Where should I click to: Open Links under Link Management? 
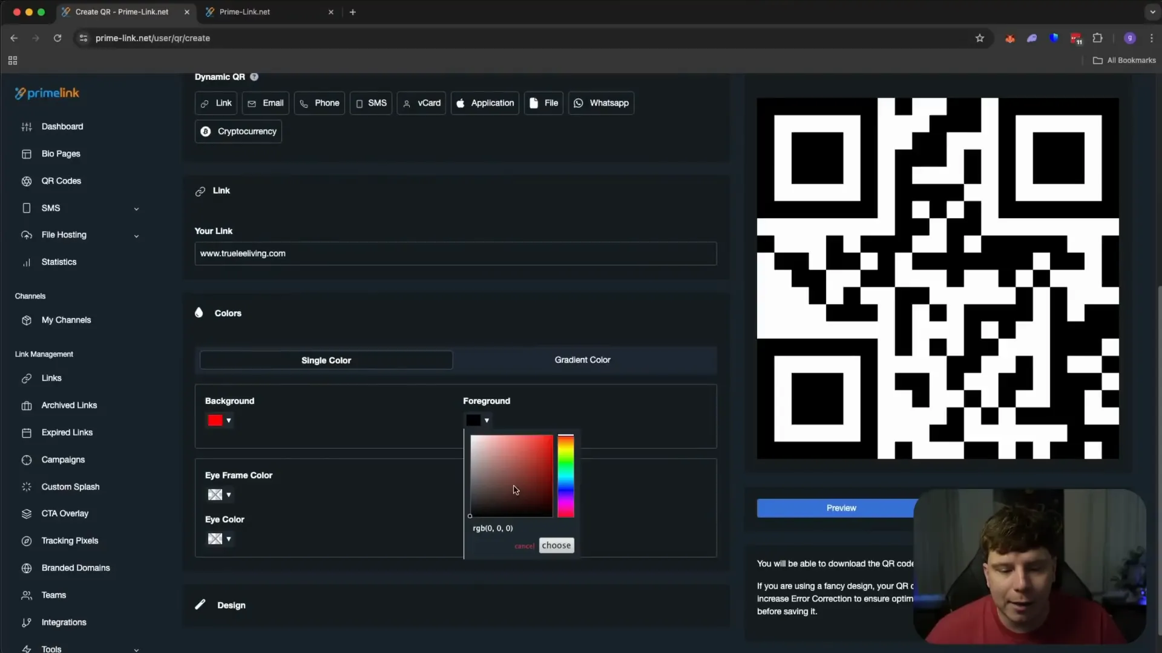click(x=51, y=378)
